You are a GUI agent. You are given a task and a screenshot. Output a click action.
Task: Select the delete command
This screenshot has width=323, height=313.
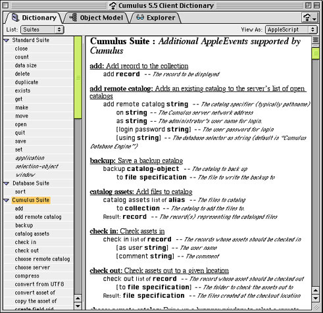coord(22,74)
